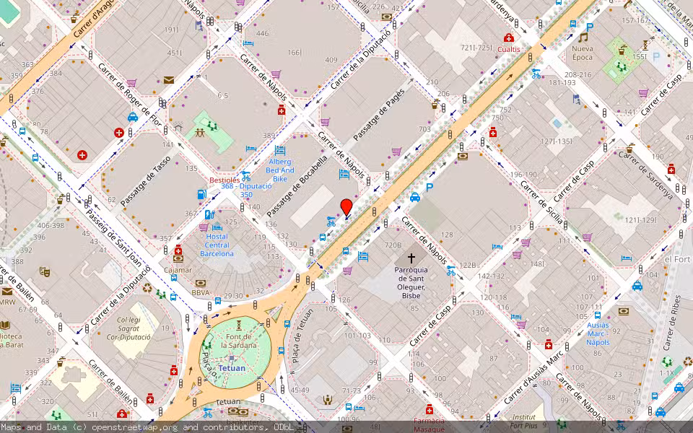Click the Parking P icon beside the taxi stand
693x433 pixels.
[429, 188]
